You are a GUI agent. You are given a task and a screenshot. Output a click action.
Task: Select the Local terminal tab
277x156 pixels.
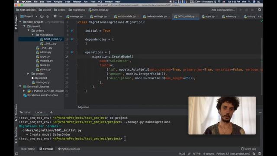[x=39, y=112]
